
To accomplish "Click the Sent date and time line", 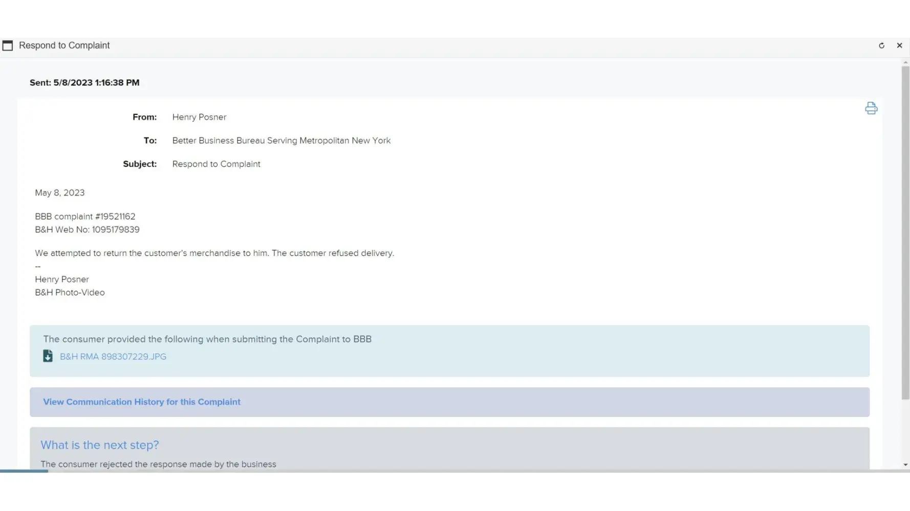I will point(84,83).
